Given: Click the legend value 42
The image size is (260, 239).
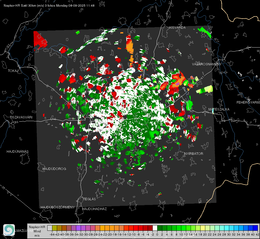Looking at the screenshot, I should tap(258, 234).
